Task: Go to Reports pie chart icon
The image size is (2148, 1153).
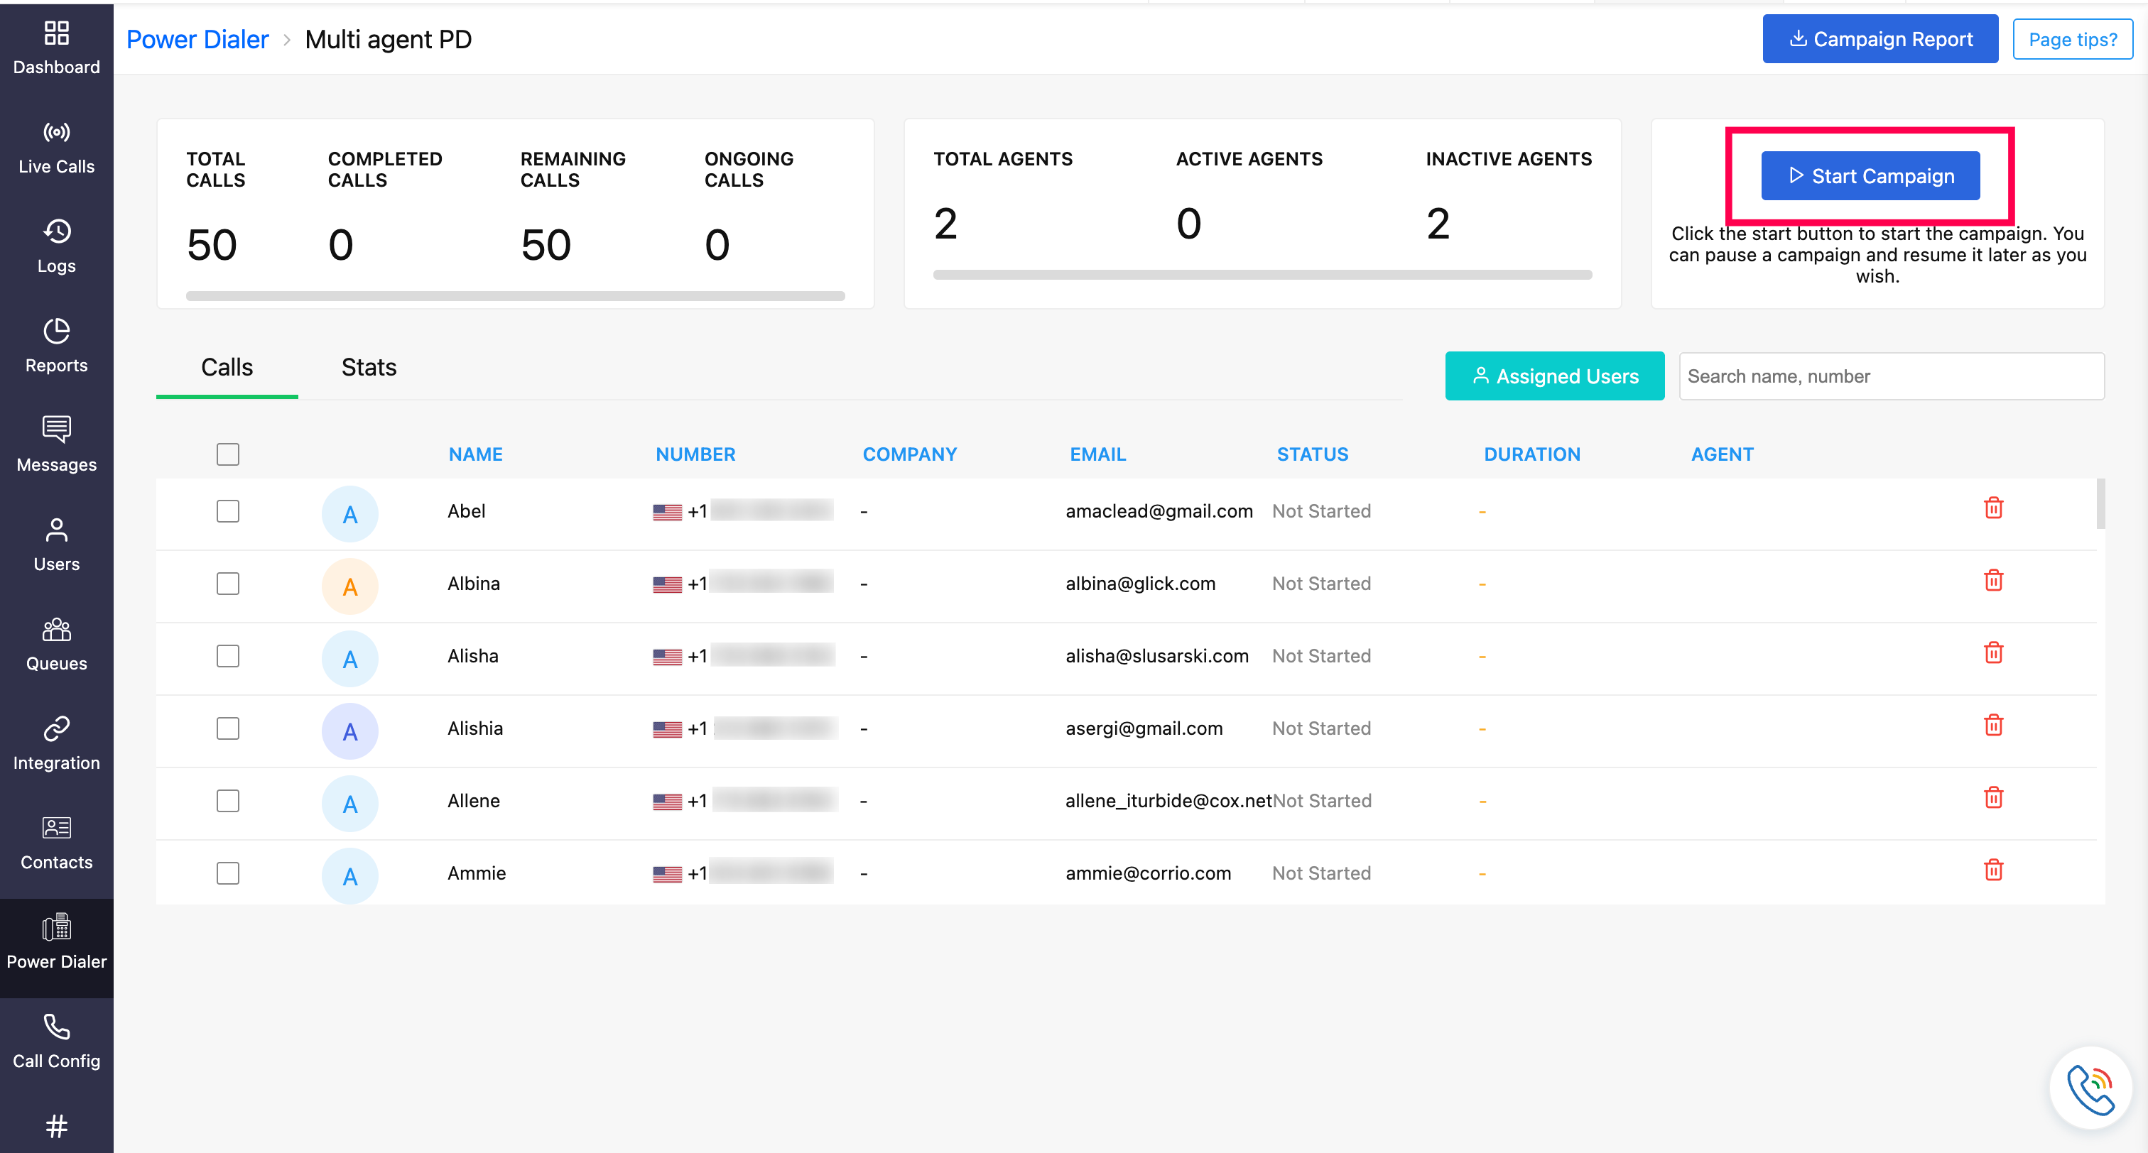Action: coord(56,331)
